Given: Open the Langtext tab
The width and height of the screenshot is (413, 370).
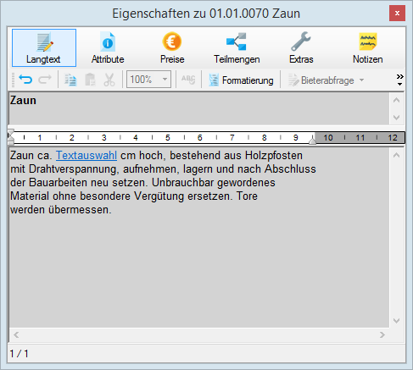Looking at the screenshot, I should 44,47.
